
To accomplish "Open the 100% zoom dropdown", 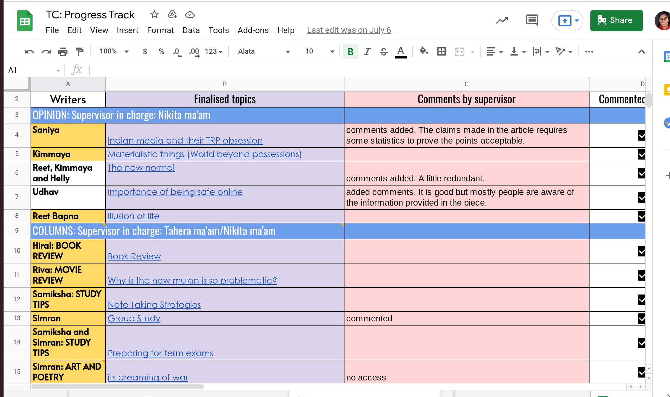I will [114, 51].
